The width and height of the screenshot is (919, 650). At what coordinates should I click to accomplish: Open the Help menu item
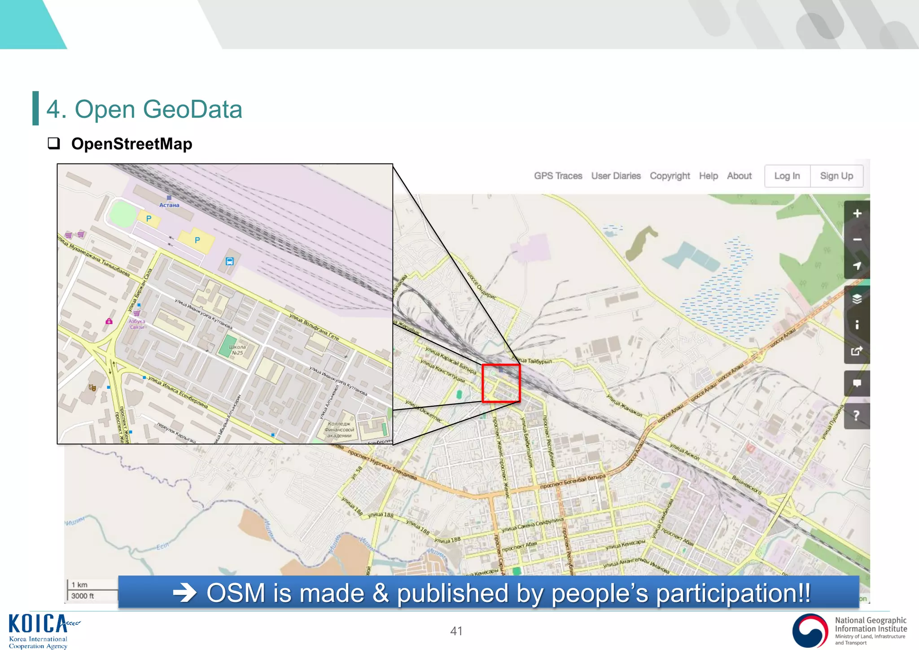point(708,176)
